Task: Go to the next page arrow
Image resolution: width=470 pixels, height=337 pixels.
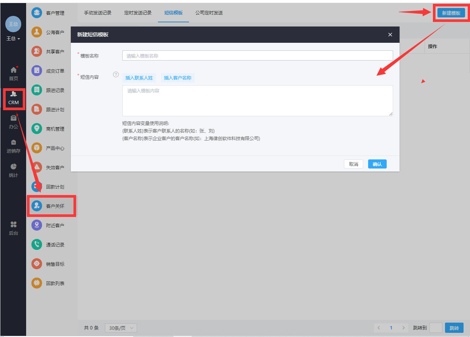Action: pyautogui.click(x=404, y=328)
